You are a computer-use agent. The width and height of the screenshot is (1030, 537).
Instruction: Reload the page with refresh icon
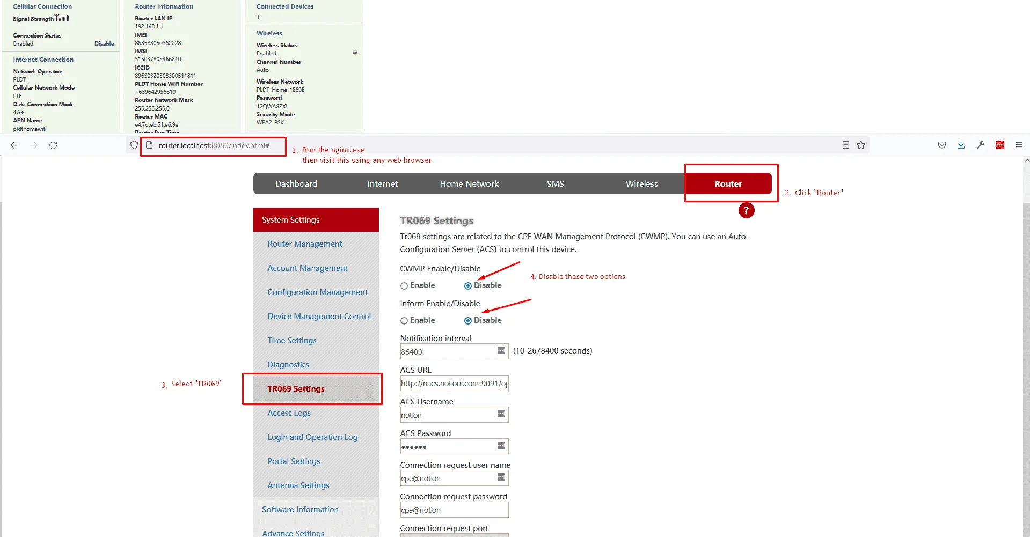(x=53, y=145)
